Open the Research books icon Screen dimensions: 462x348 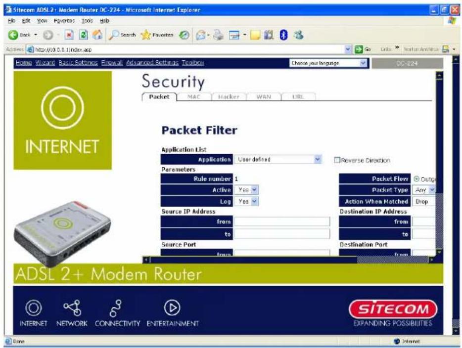coord(269,35)
